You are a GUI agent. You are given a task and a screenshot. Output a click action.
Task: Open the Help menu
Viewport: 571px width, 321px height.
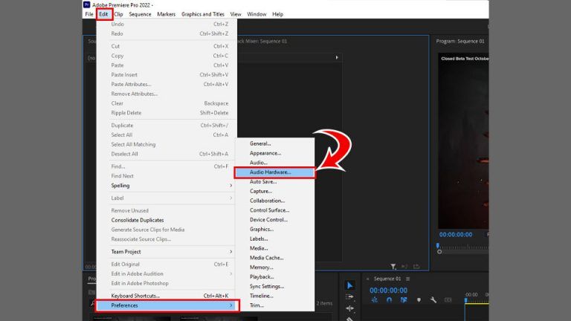click(x=277, y=14)
